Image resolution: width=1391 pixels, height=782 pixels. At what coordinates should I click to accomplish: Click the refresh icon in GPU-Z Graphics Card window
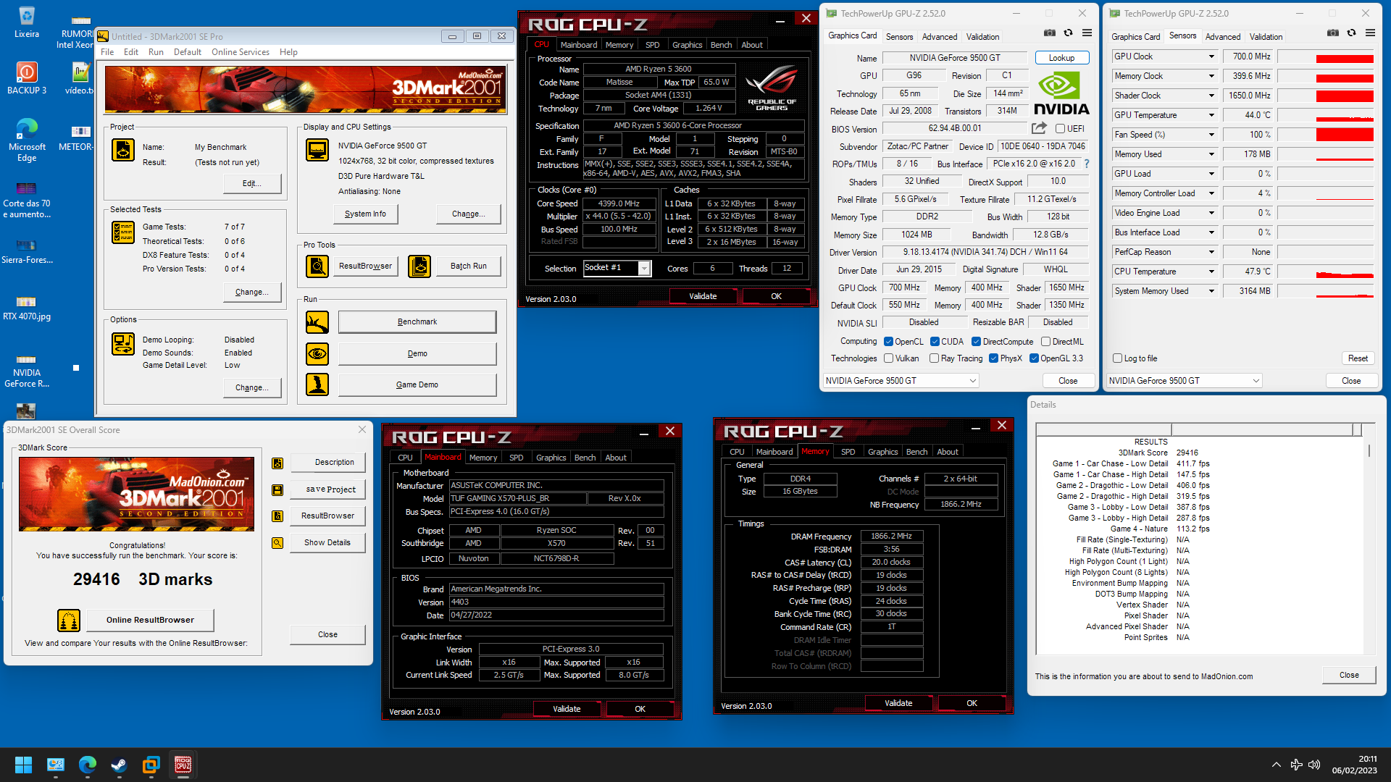[x=1068, y=33]
